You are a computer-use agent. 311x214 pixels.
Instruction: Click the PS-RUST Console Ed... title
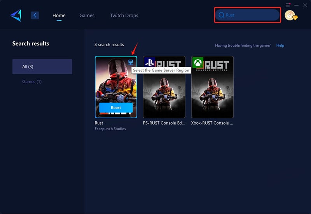(x=164, y=123)
